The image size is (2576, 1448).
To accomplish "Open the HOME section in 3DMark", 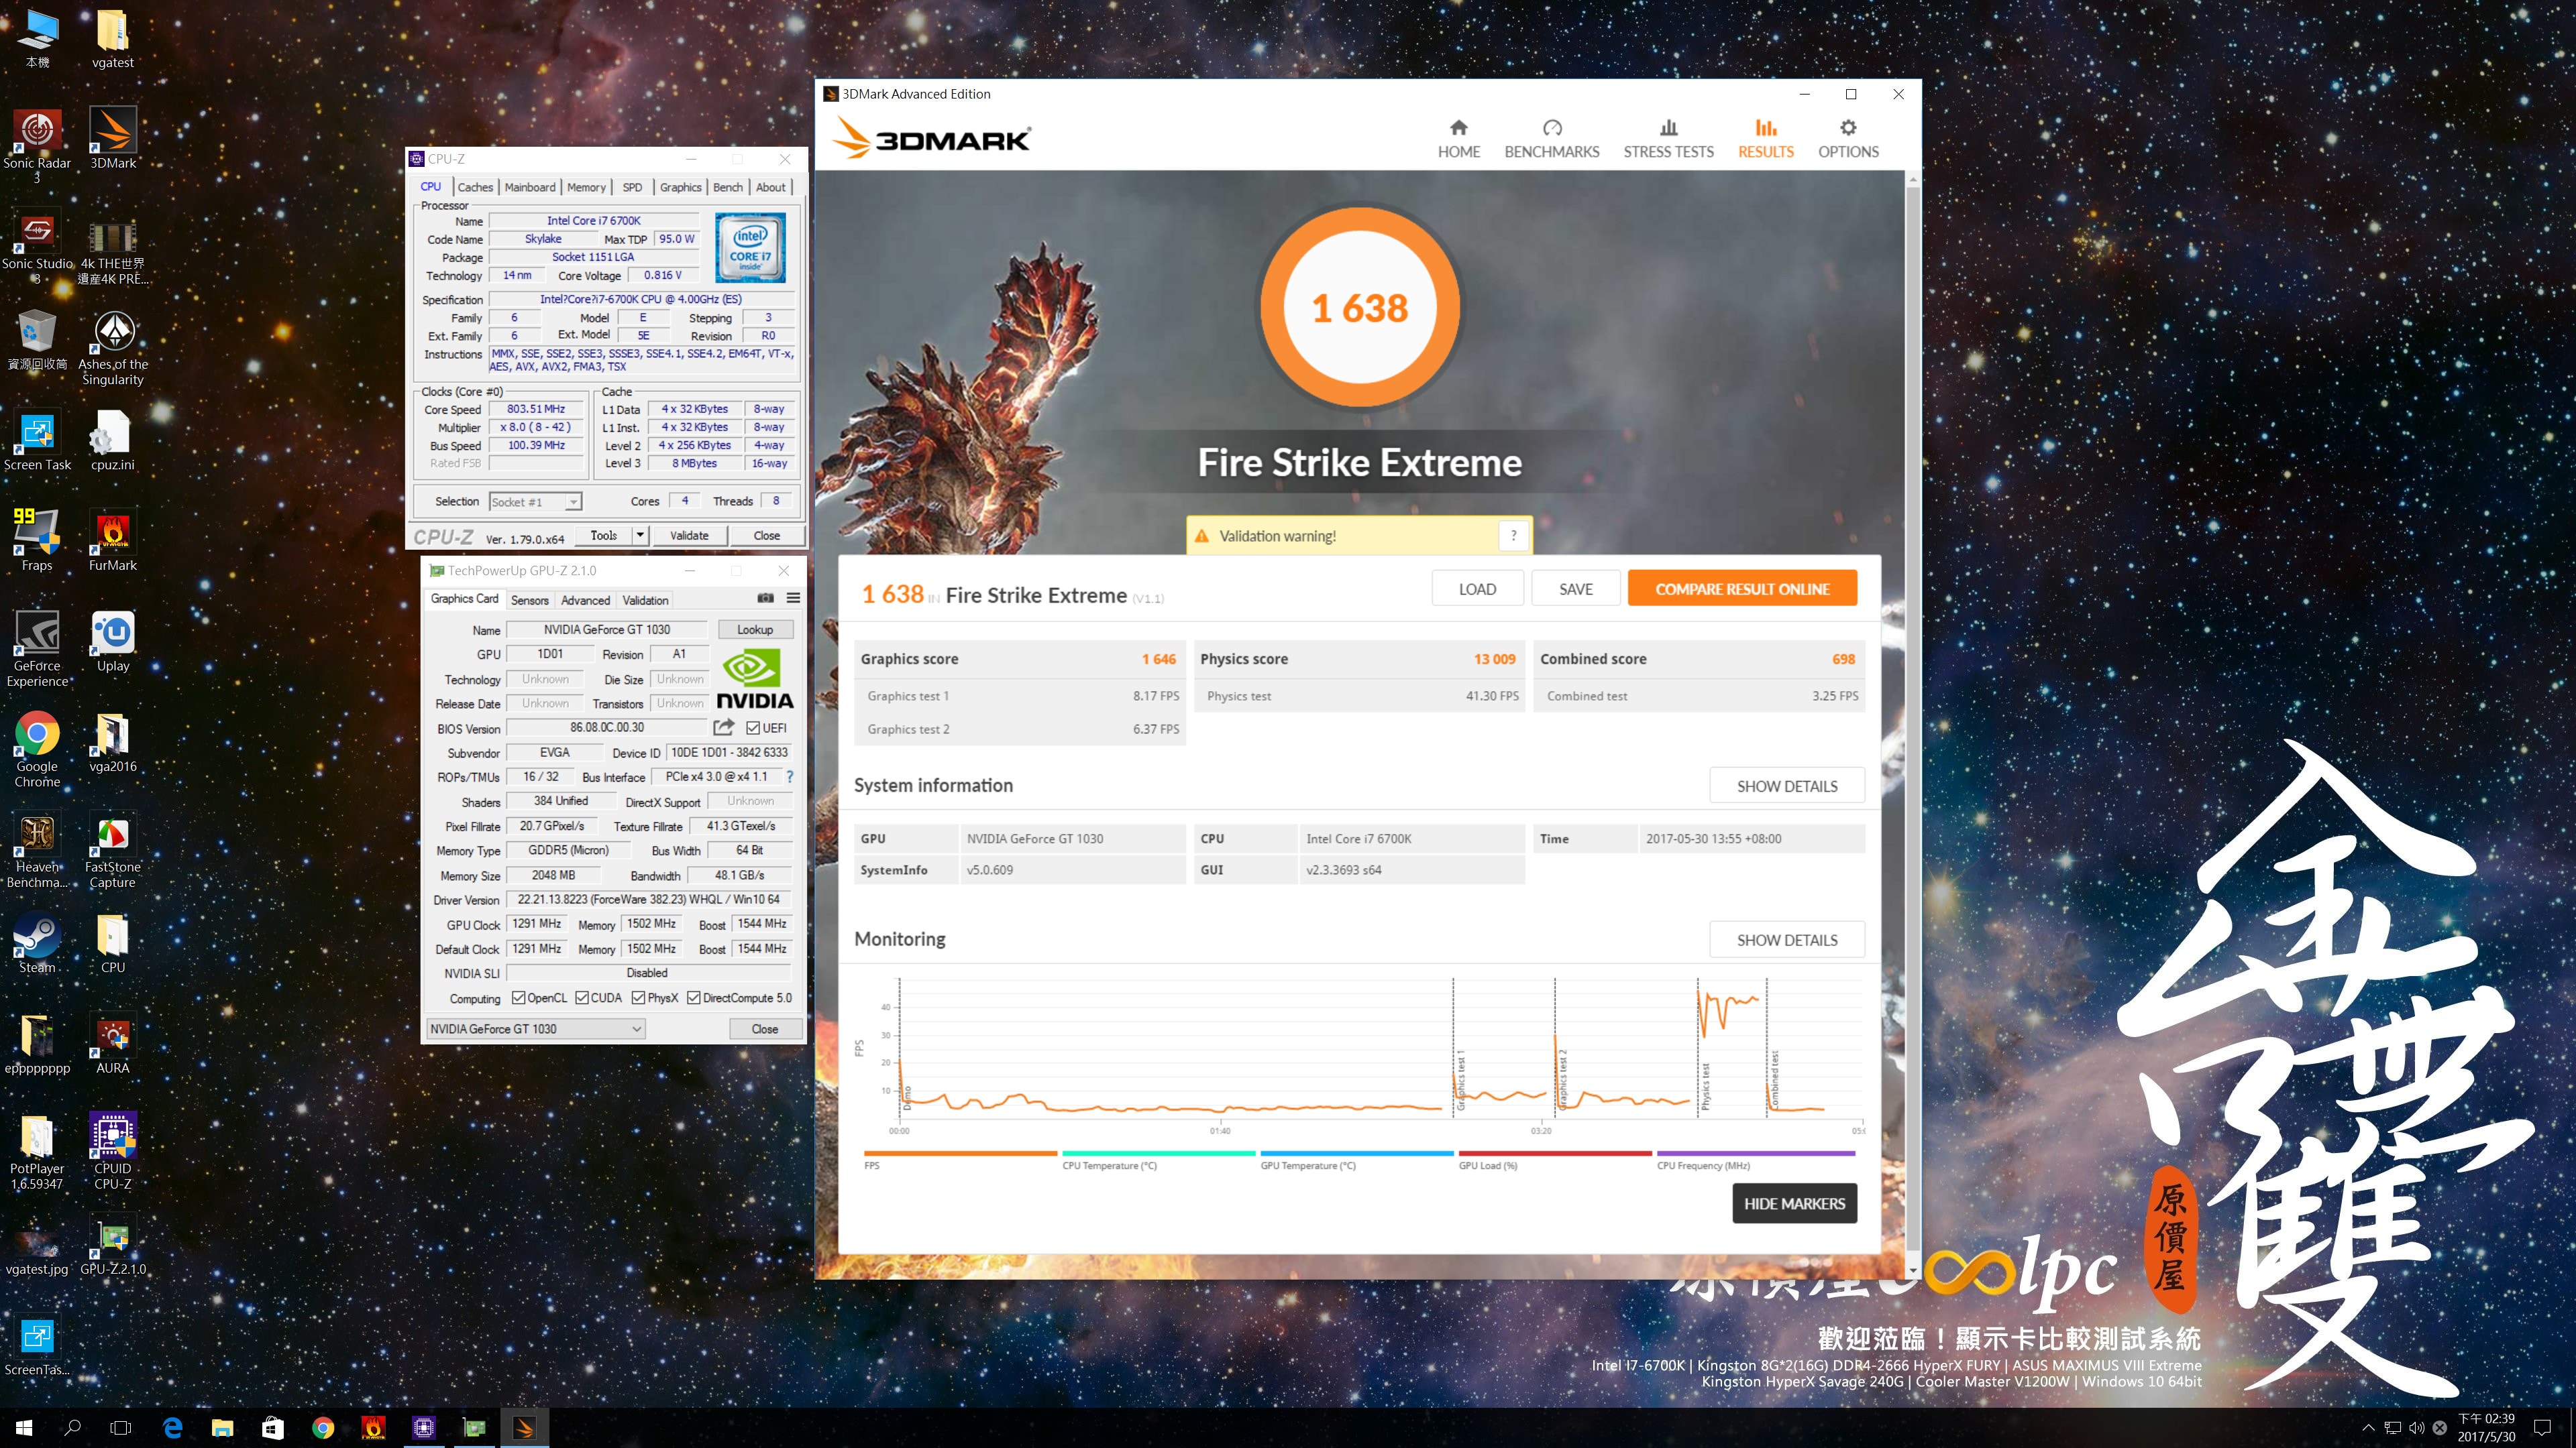I will click(1458, 139).
